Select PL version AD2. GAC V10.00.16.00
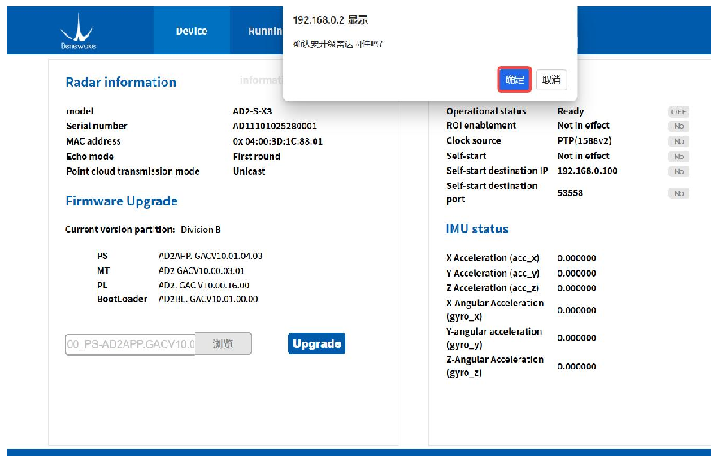The height and width of the screenshot is (462, 717). pyautogui.click(x=203, y=285)
